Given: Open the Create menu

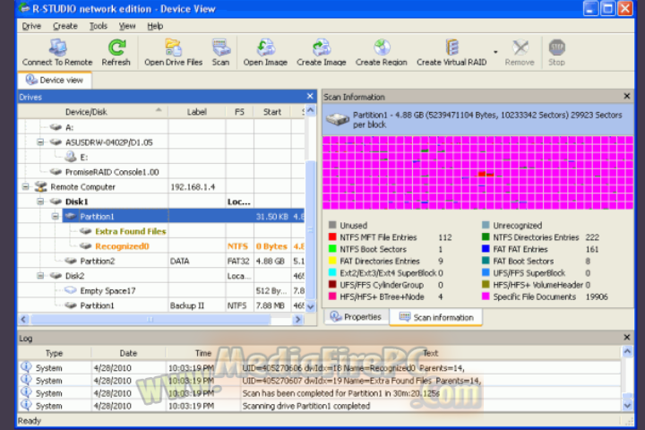Looking at the screenshot, I should [65, 26].
